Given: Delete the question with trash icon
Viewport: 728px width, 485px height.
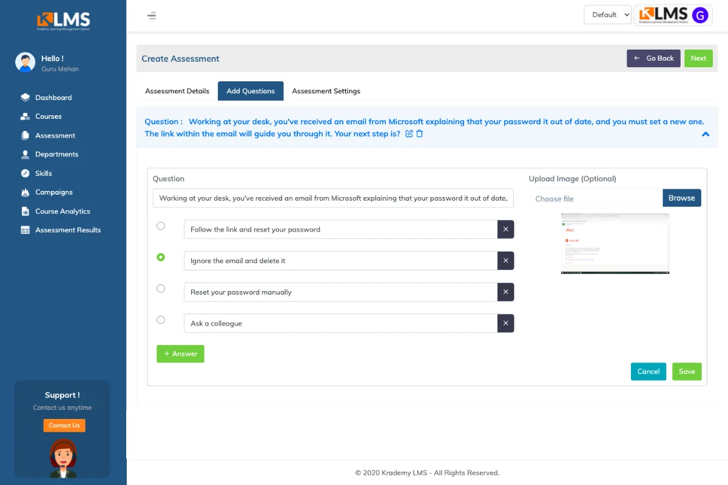Looking at the screenshot, I should coord(420,133).
